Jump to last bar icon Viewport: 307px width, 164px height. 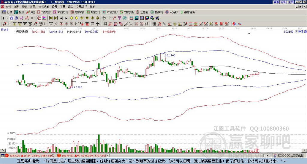coord(56,18)
